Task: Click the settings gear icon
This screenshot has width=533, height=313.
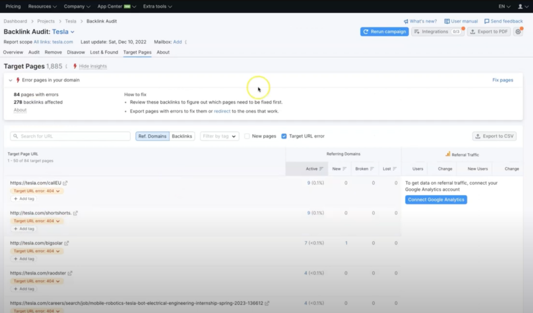Action: (518, 32)
